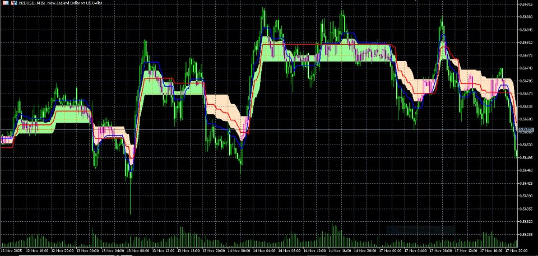Click the current price label 0.56571

[x=527, y=130]
